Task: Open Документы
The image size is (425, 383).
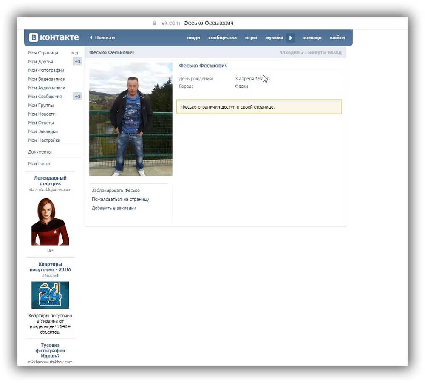Action: tap(40, 152)
